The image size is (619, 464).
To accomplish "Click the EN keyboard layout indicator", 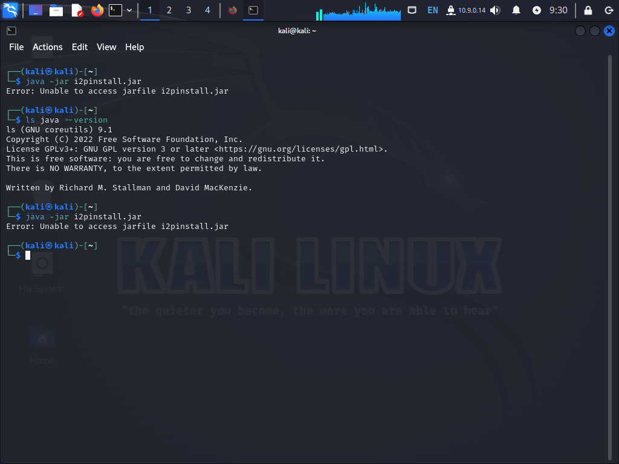I will (433, 10).
